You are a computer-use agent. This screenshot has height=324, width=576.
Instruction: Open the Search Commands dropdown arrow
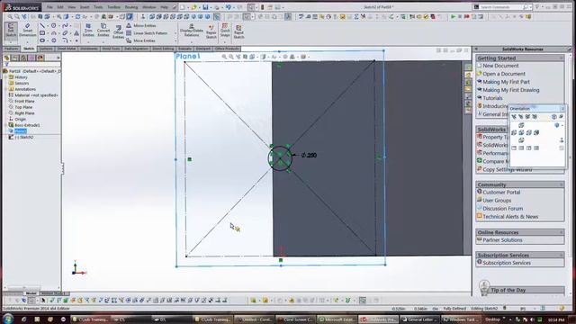point(531,7)
